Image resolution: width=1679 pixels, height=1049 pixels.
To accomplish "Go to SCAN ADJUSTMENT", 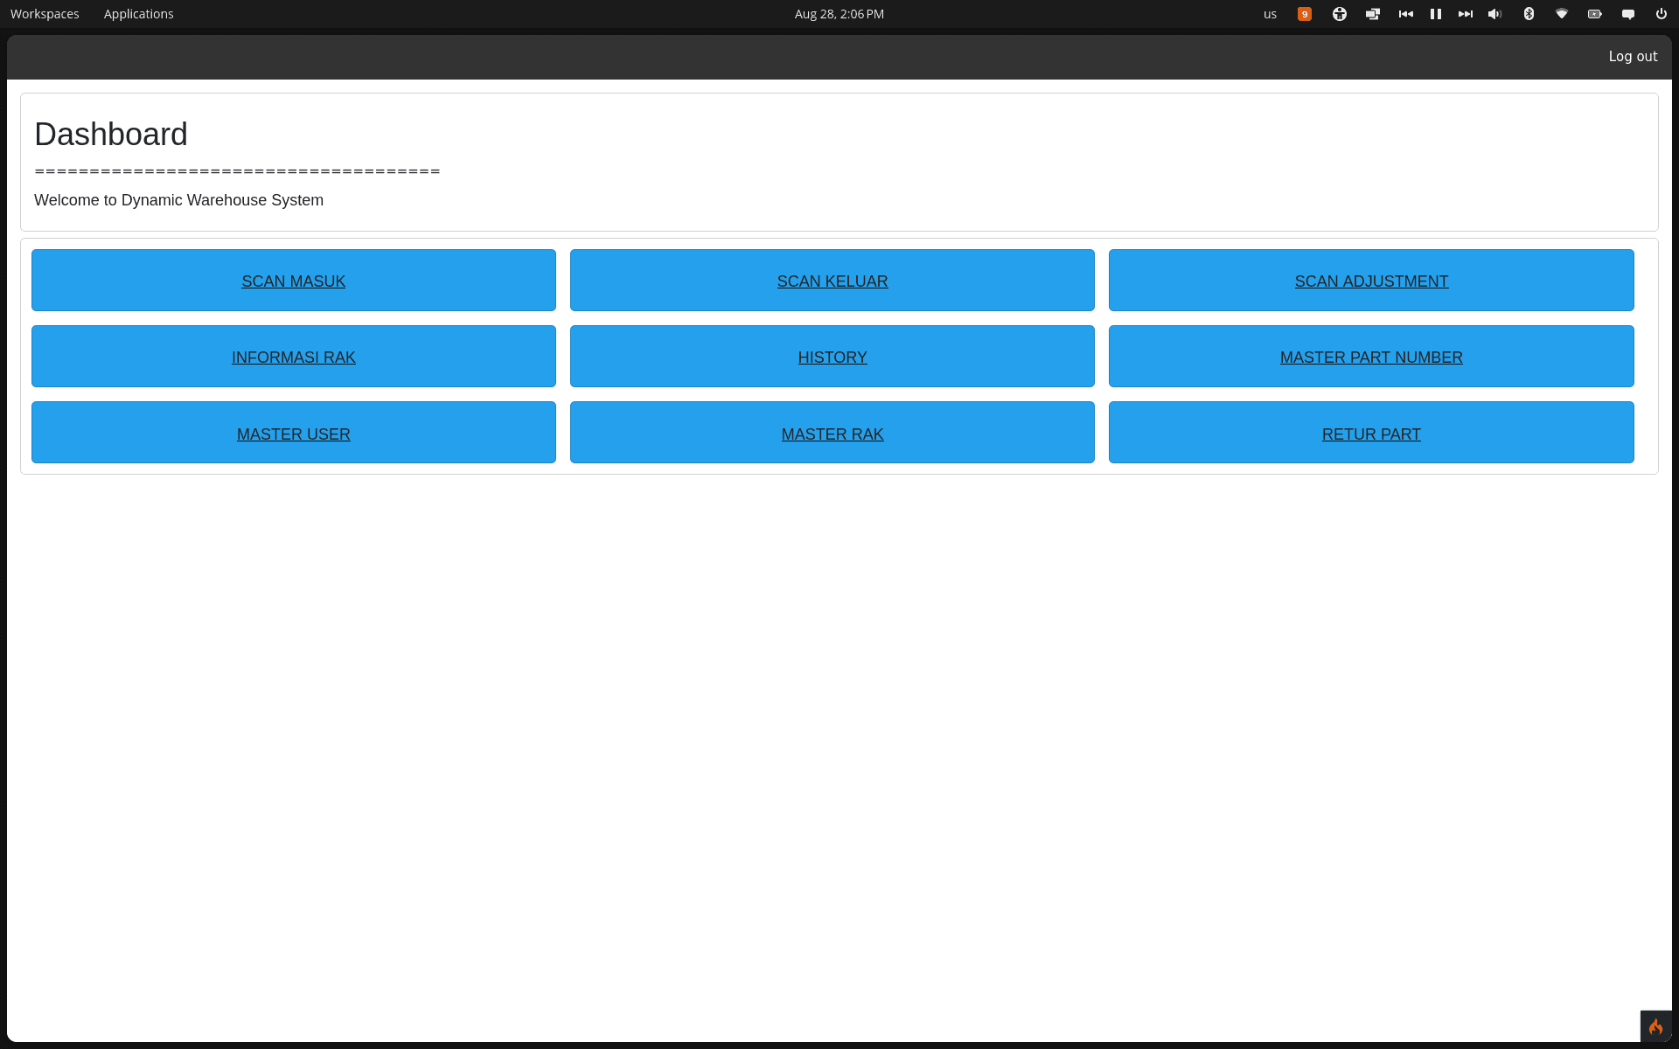I will point(1371,281).
